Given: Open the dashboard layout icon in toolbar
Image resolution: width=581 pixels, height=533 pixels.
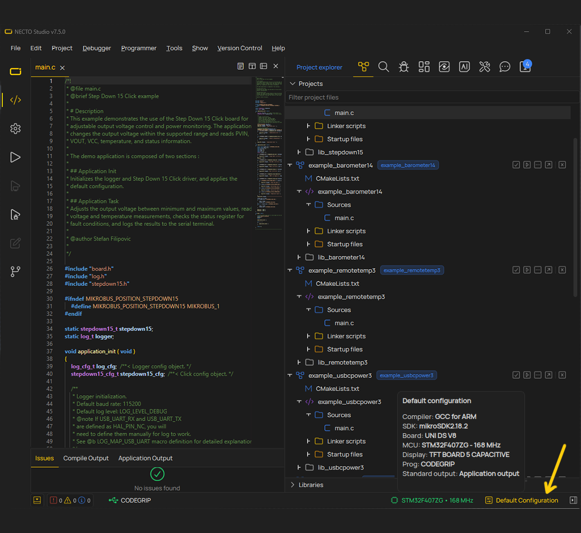Looking at the screenshot, I should click(x=424, y=66).
